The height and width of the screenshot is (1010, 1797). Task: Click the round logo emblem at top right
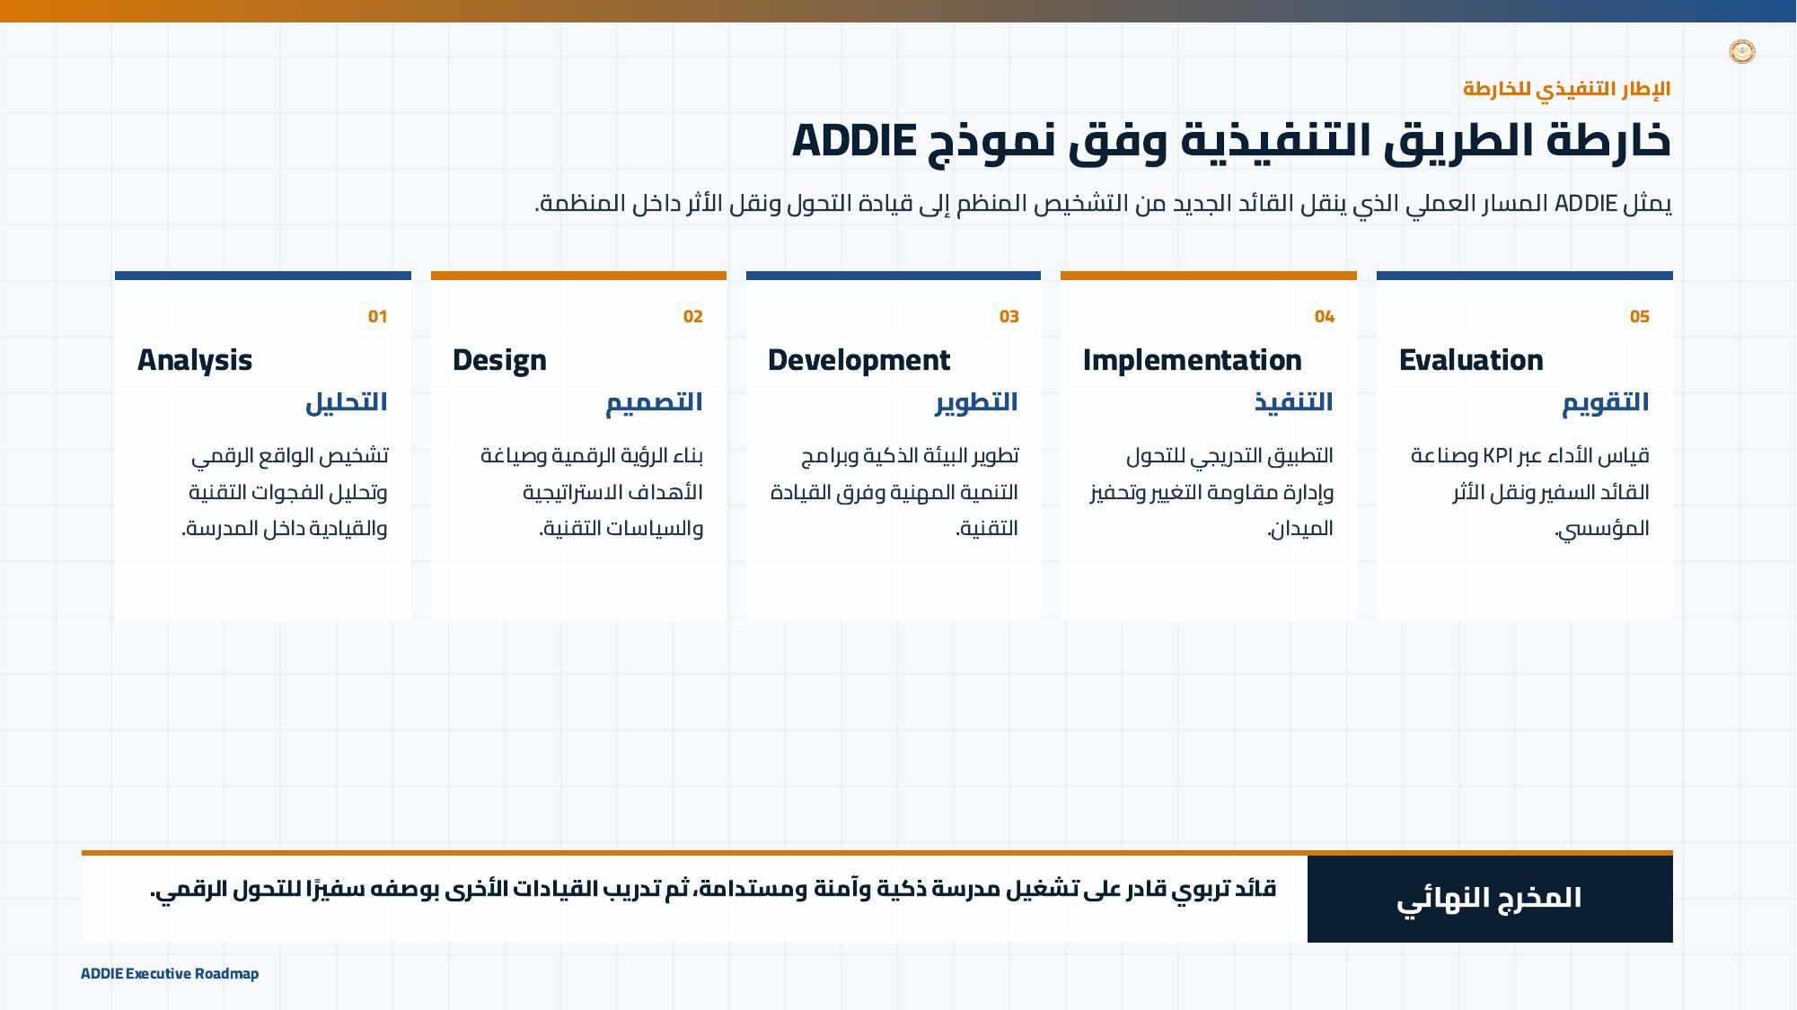pyautogui.click(x=1742, y=52)
